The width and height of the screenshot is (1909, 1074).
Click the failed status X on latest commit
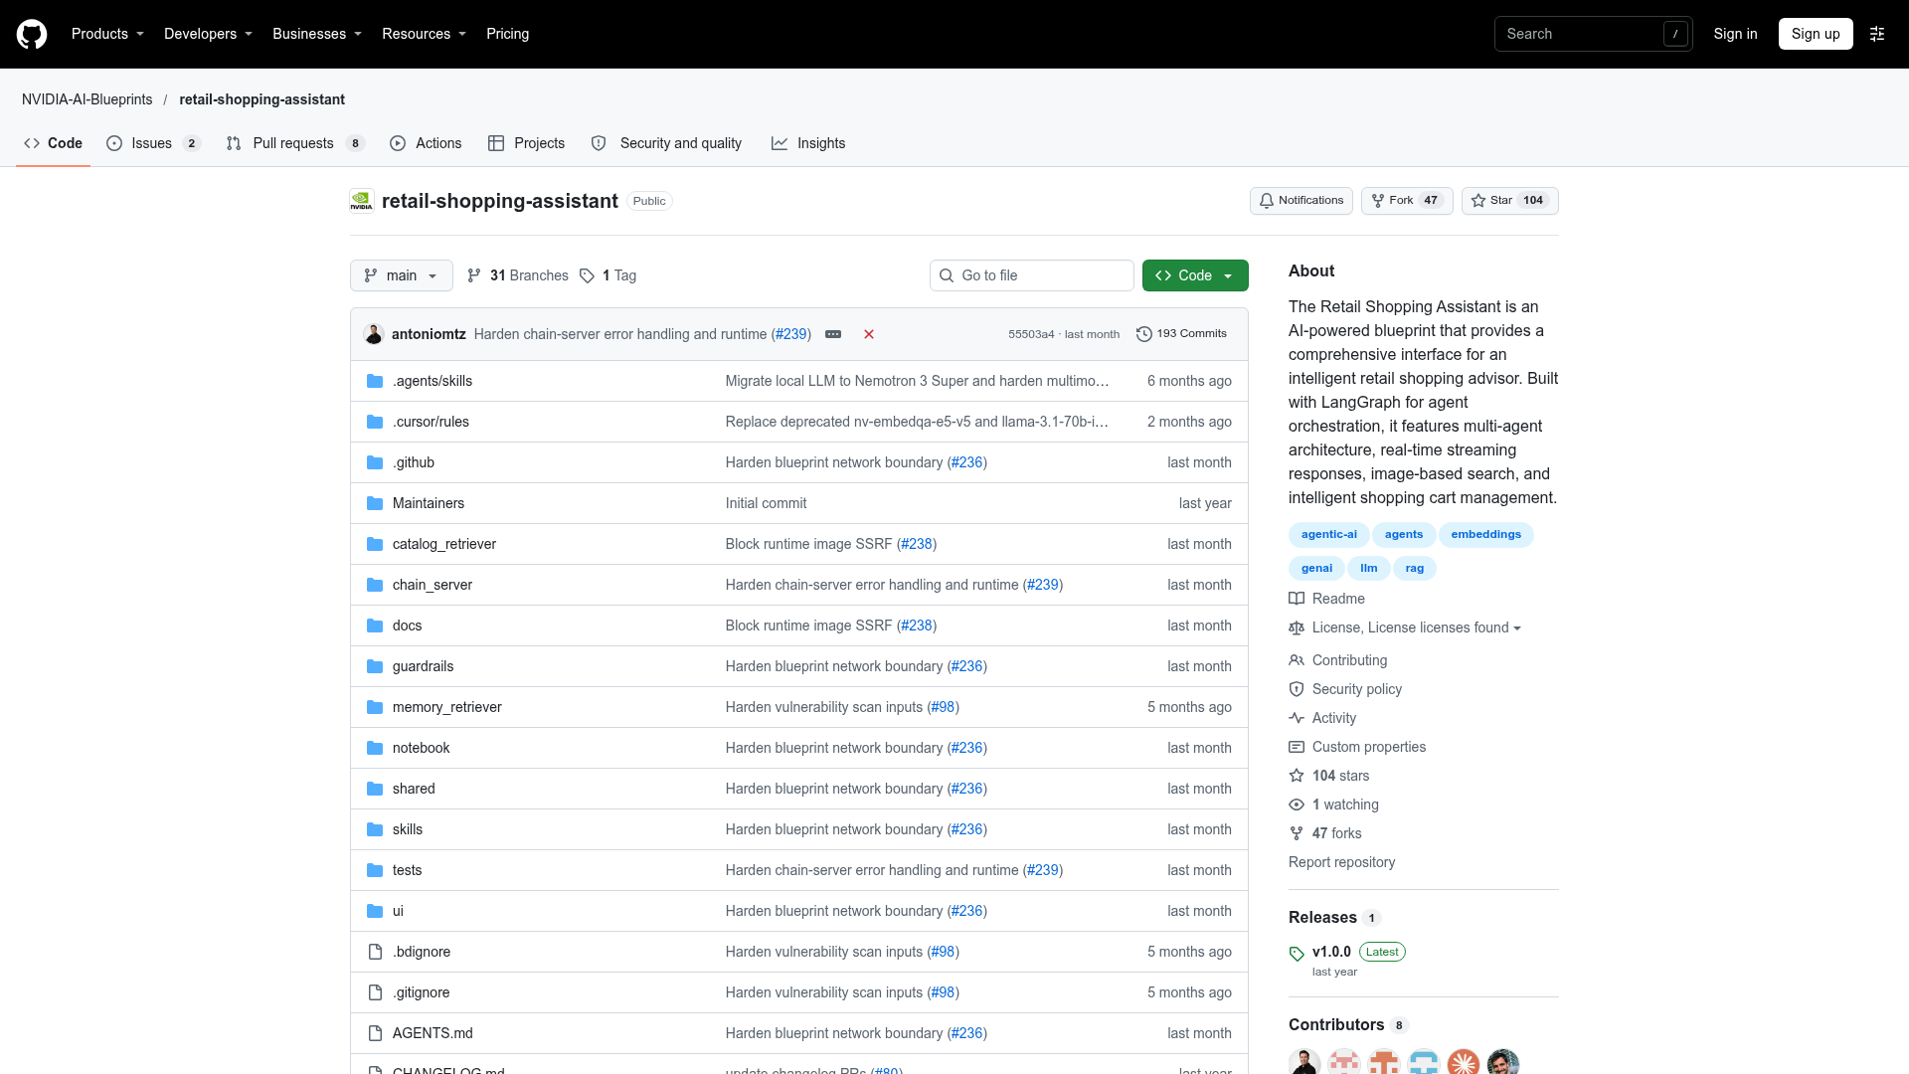point(869,334)
